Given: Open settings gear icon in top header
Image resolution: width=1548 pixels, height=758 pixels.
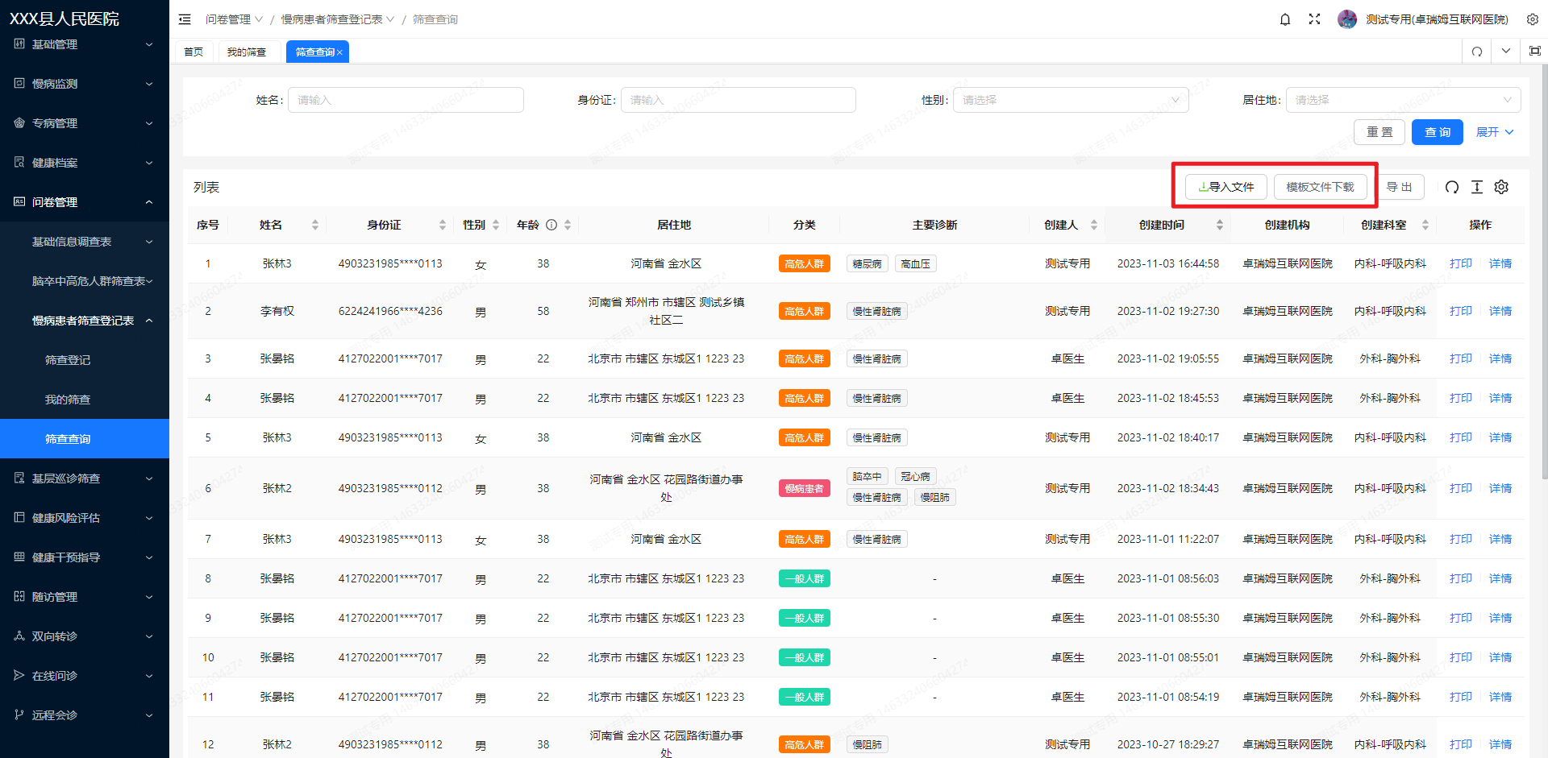Looking at the screenshot, I should point(1533,19).
